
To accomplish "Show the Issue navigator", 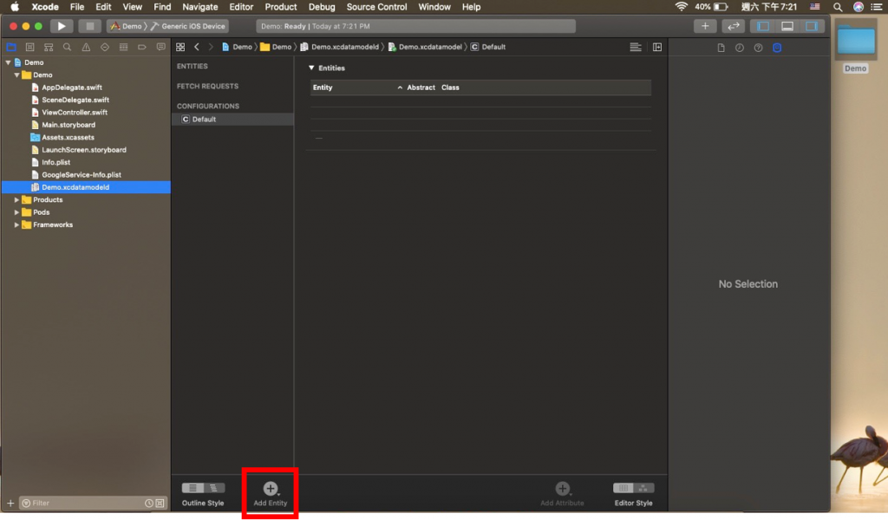I will pos(86,47).
